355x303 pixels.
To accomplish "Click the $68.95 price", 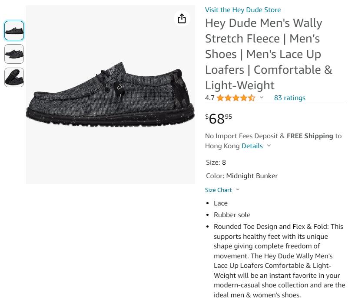I will click(x=219, y=119).
